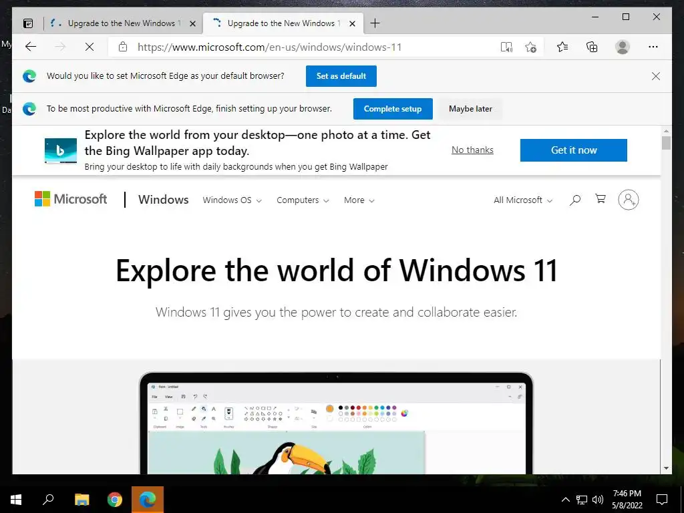Dismiss the default browser prompt
Image resolution: width=684 pixels, height=513 pixels.
pos(656,76)
